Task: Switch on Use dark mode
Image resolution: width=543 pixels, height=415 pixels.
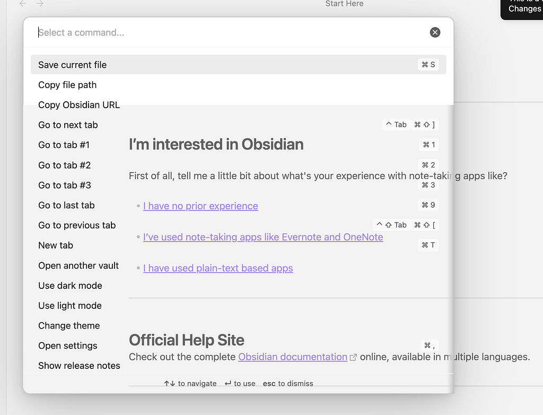Action: (70, 286)
